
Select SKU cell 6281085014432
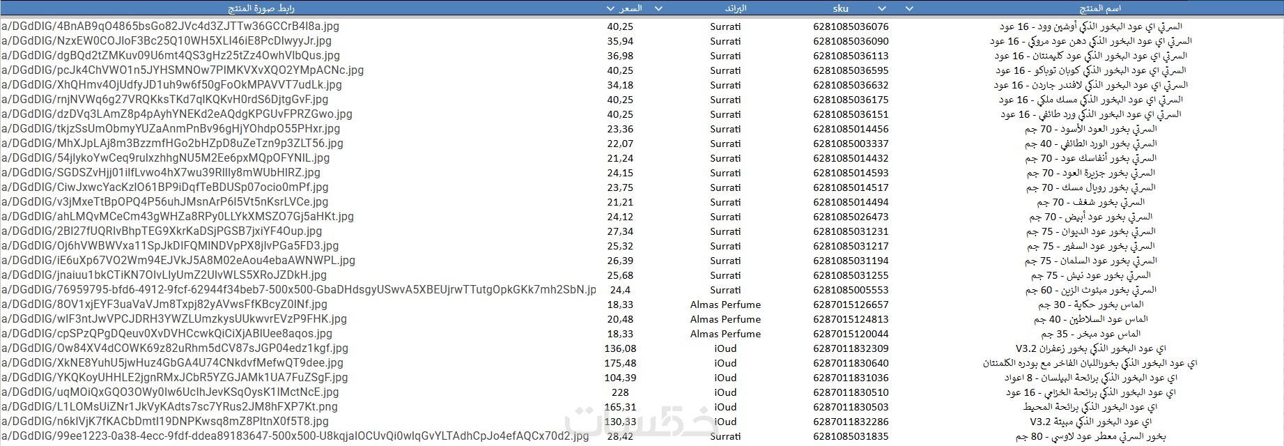point(851,158)
